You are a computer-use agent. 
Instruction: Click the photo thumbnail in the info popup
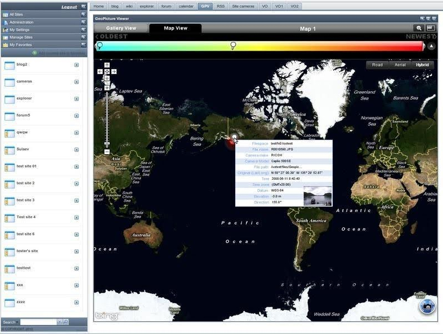318,195
